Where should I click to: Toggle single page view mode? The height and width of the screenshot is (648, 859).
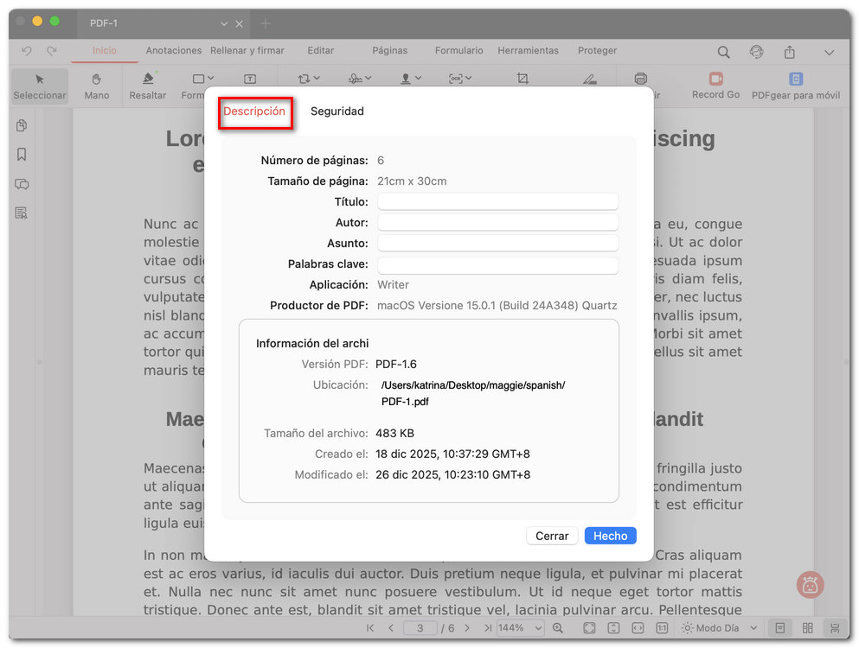click(781, 628)
